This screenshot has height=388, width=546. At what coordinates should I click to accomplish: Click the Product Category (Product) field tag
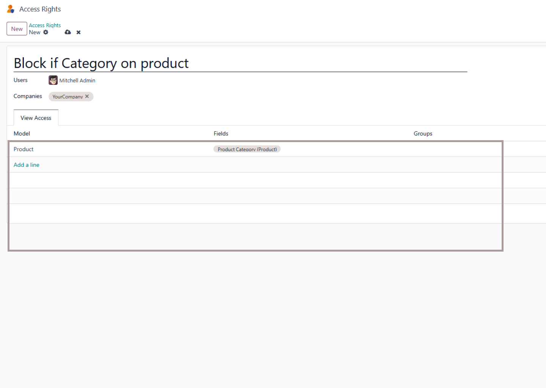click(x=247, y=149)
